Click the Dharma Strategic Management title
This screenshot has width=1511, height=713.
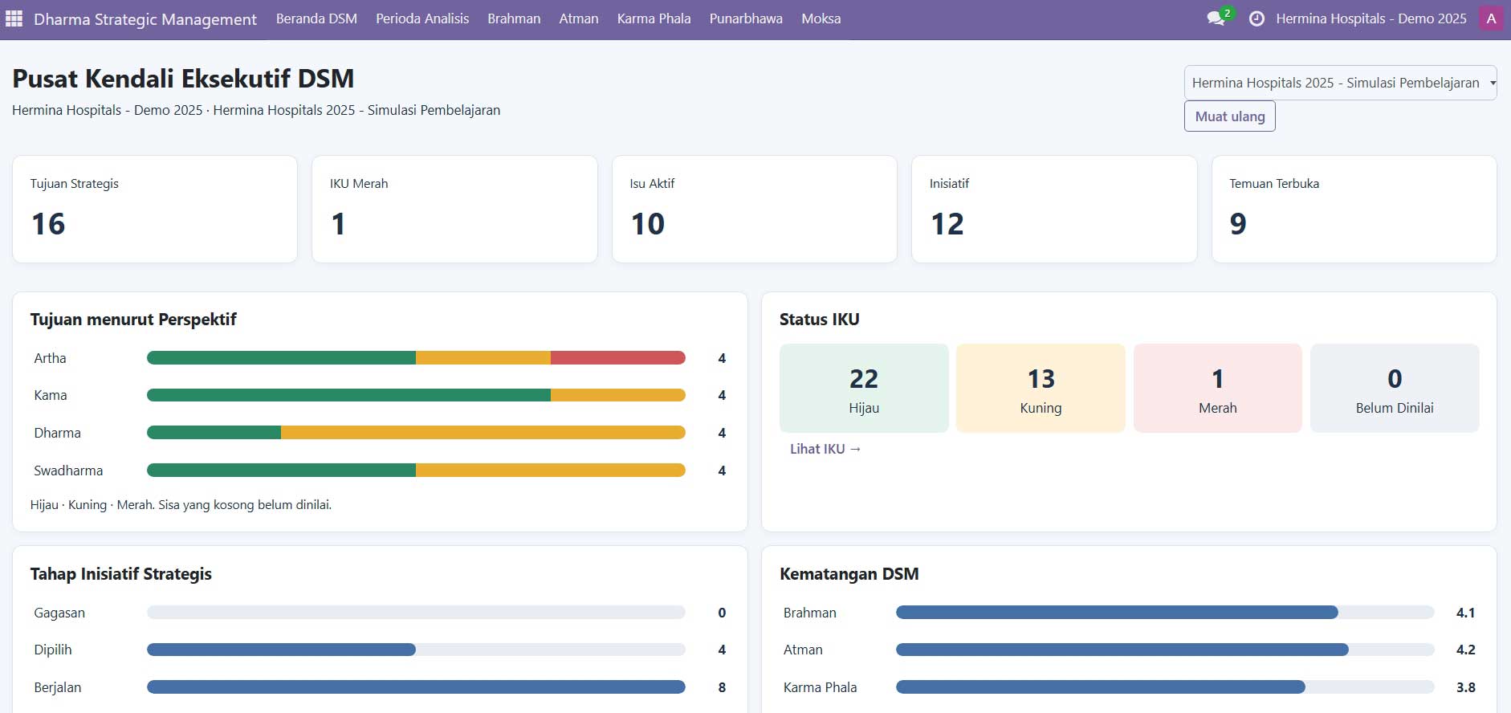point(145,19)
